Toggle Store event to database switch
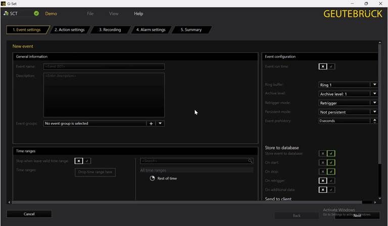 327,154
